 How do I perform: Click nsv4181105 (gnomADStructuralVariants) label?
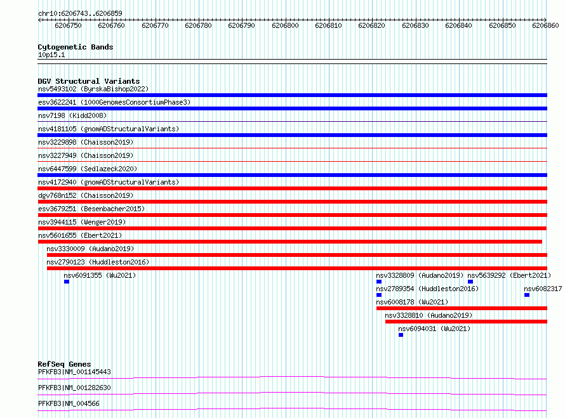point(109,129)
